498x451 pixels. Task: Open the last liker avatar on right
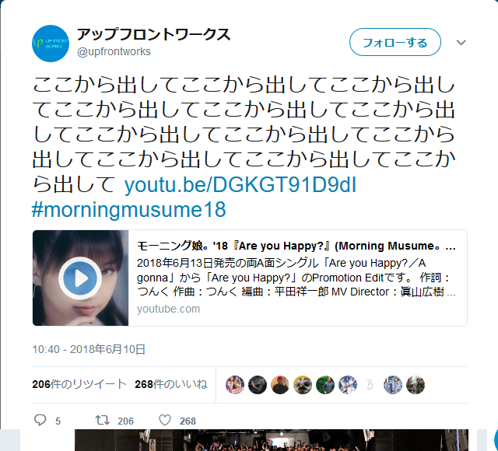click(415, 385)
